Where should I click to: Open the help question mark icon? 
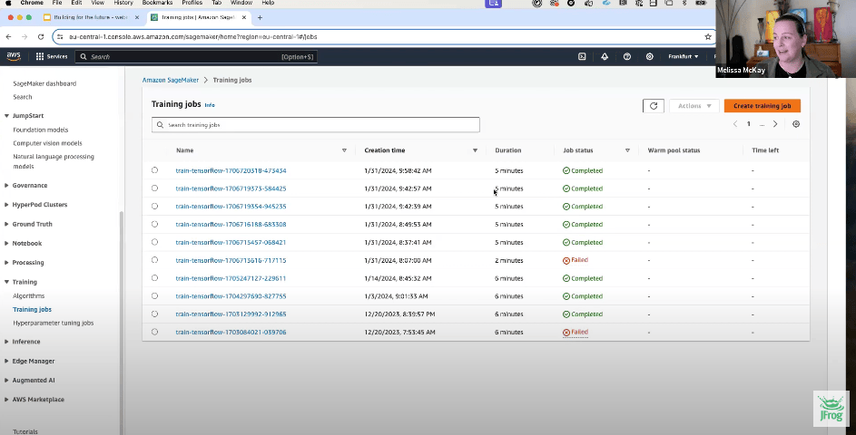[626, 56]
